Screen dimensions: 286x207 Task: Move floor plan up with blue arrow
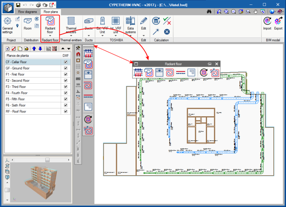[34, 49]
